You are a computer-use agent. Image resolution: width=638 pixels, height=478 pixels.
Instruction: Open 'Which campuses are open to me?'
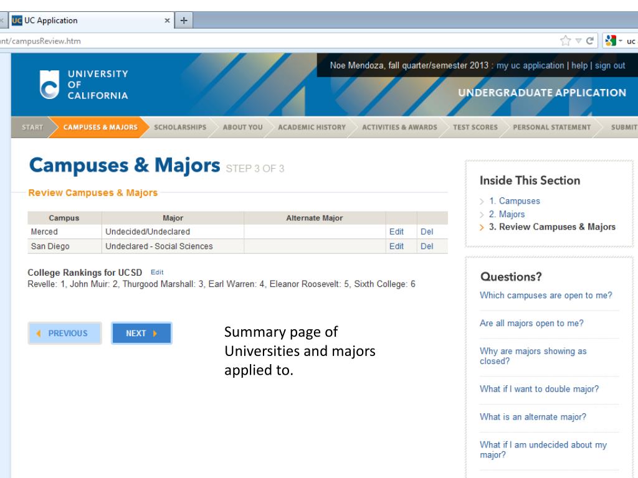[546, 296]
